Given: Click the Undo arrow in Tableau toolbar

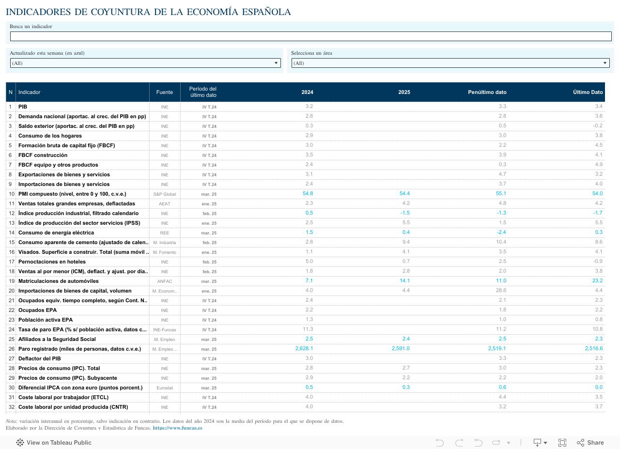Looking at the screenshot, I should click(x=439, y=442).
